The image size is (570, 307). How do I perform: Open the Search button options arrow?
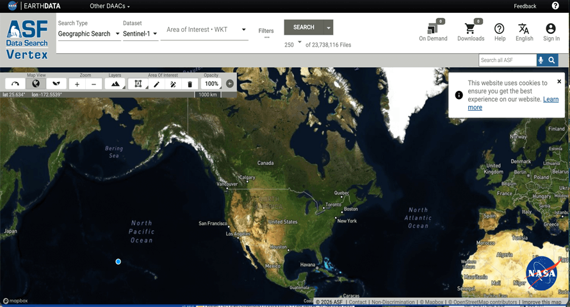pos(329,28)
